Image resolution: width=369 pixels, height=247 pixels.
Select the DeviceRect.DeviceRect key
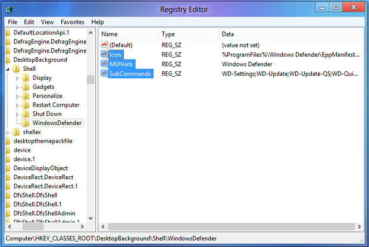43,177
